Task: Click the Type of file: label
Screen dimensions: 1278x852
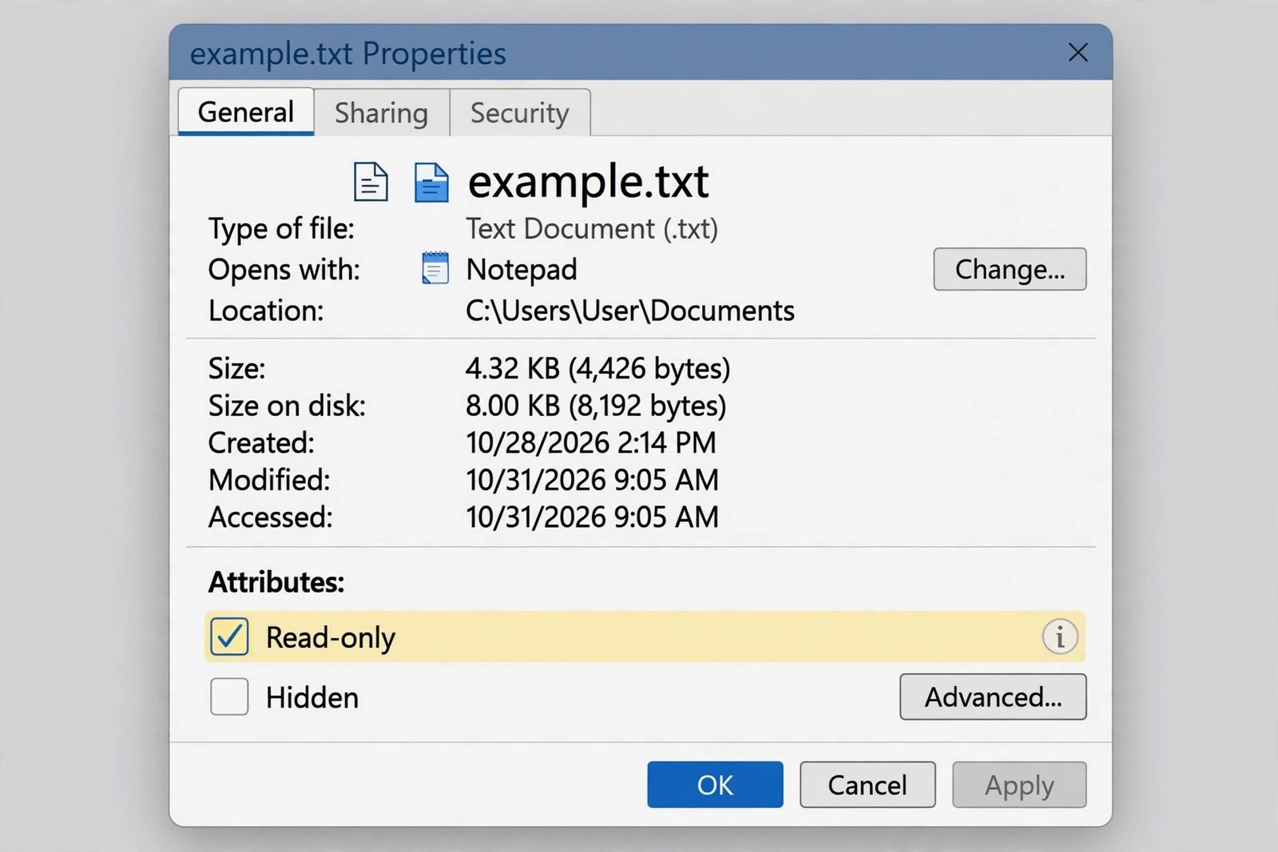Action: point(281,229)
